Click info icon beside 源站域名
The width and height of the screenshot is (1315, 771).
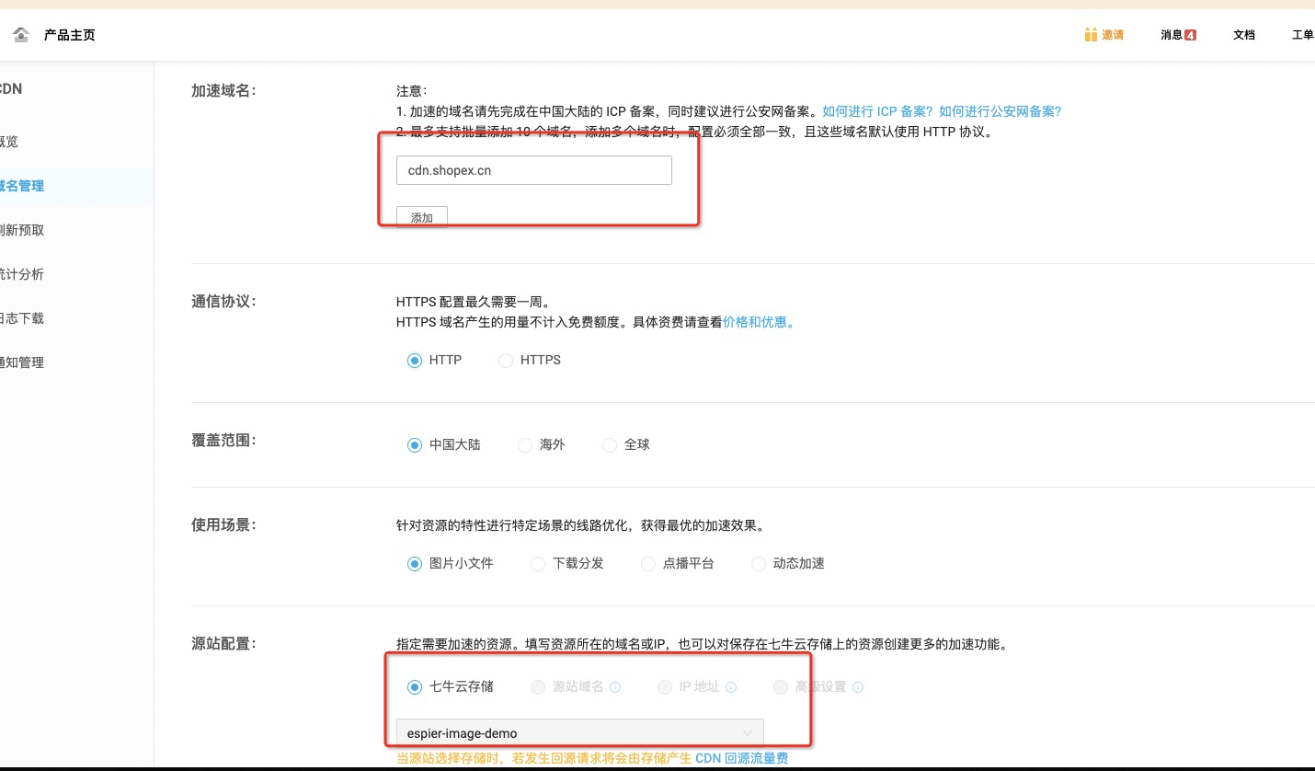pyautogui.click(x=615, y=687)
